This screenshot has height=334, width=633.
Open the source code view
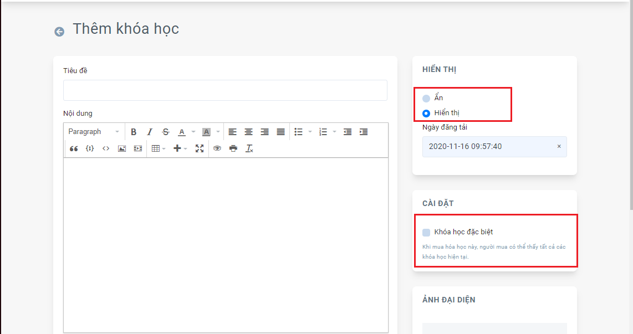coord(106,148)
